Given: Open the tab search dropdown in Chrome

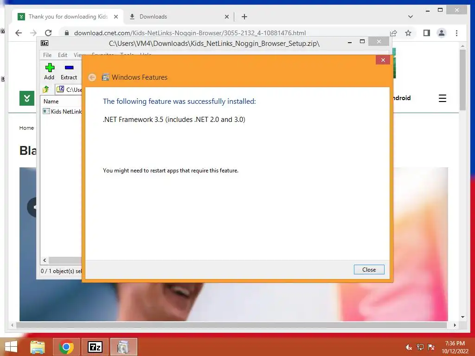Looking at the screenshot, I should click(411, 17).
